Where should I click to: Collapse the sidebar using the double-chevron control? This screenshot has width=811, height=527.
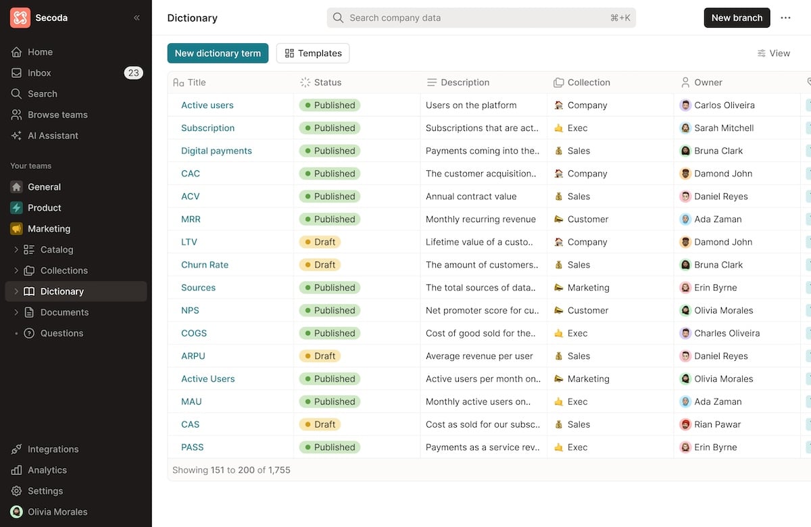[x=137, y=18]
